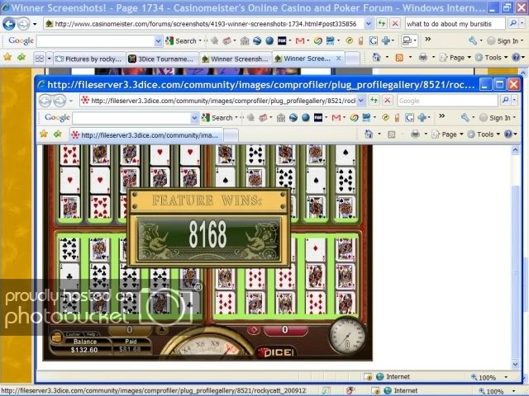Click the 3Dice Feature Wins game screenshot

pyautogui.click(x=207, y=253)
